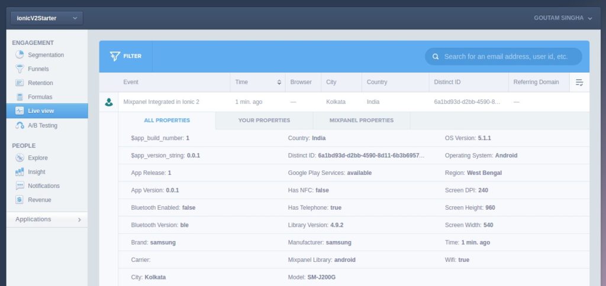Click the 'Wifi: true' property
The image size is (606, 286).
457,260
